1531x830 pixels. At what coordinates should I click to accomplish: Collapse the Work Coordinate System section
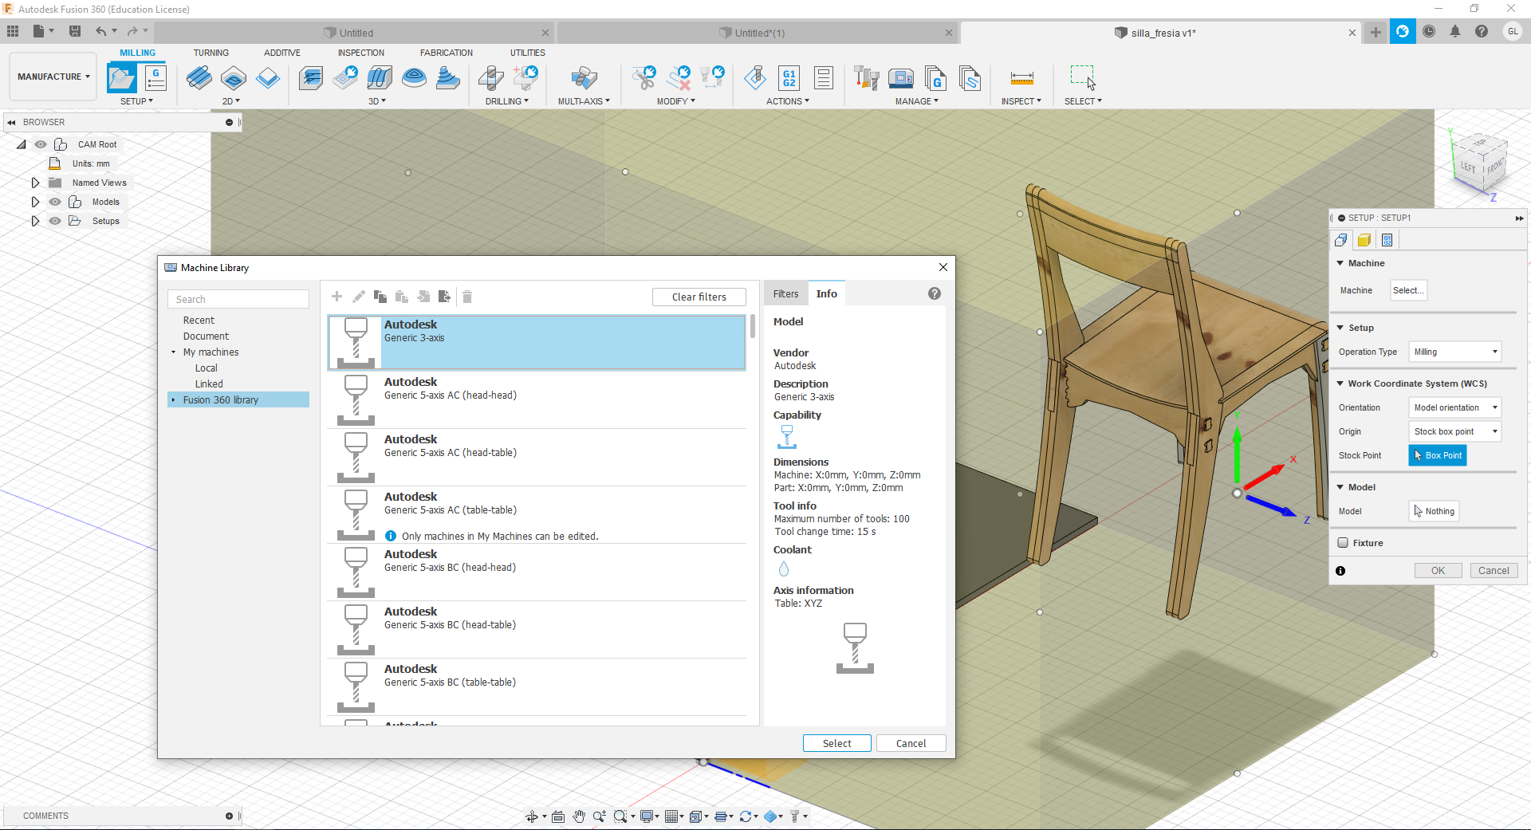[1340, 384]
